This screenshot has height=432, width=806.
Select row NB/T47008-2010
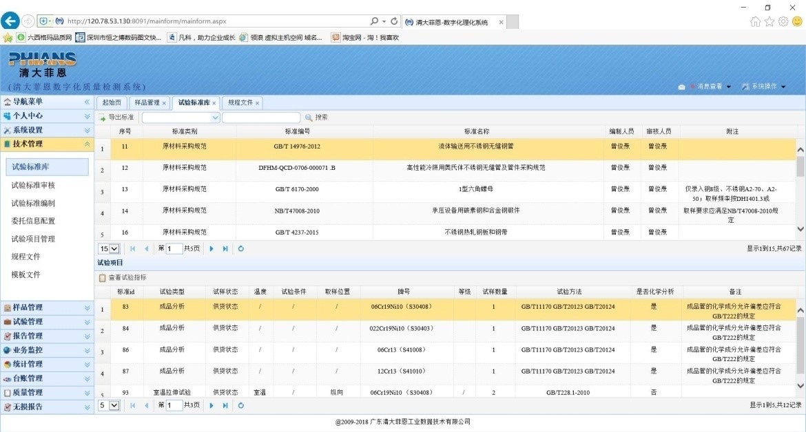tap(445, 214)
